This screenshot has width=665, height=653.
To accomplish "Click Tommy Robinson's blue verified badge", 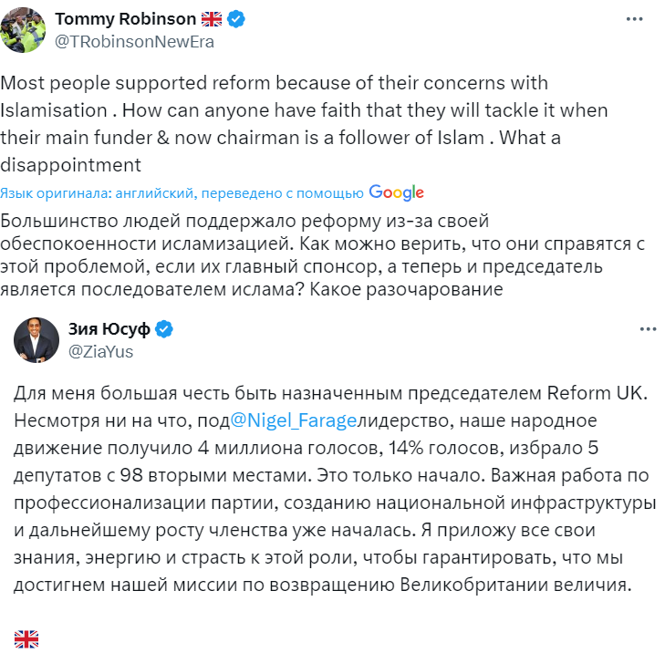I will point(235,19).
